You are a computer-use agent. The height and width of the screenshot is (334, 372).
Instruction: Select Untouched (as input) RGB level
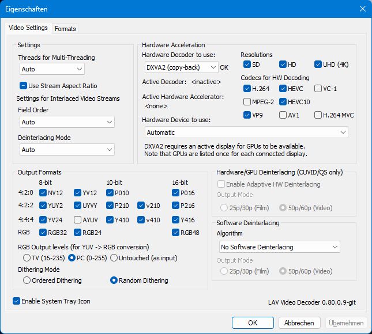point(114,257)
